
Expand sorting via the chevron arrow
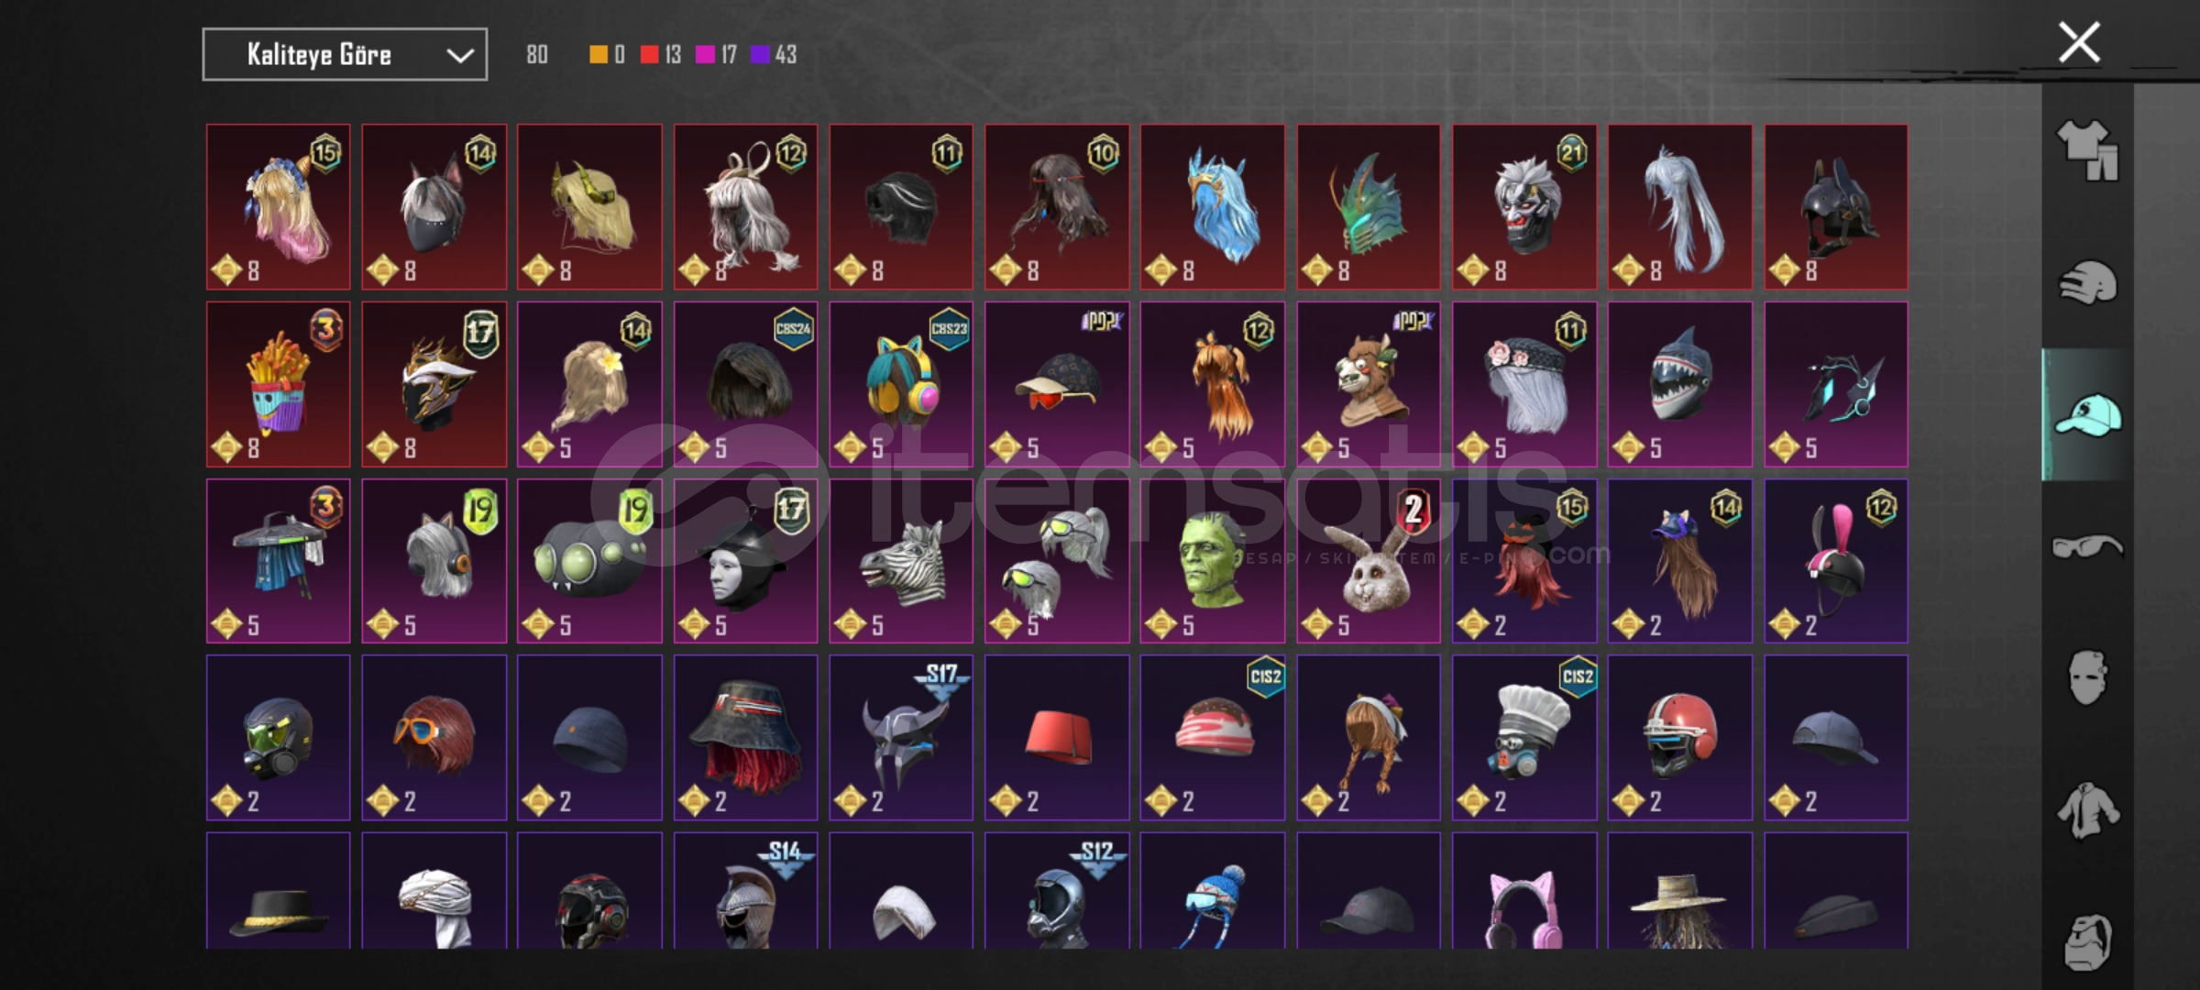pyautogui.click(x=459, y=56)
